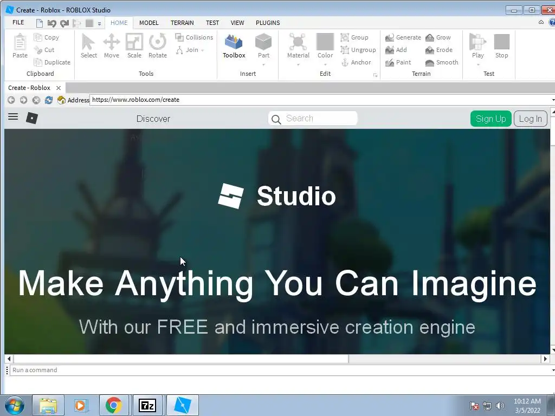Viewport: 555px width, 416px height.
Task: Click the New file quick-access icon
Action: tap(39, 23)
